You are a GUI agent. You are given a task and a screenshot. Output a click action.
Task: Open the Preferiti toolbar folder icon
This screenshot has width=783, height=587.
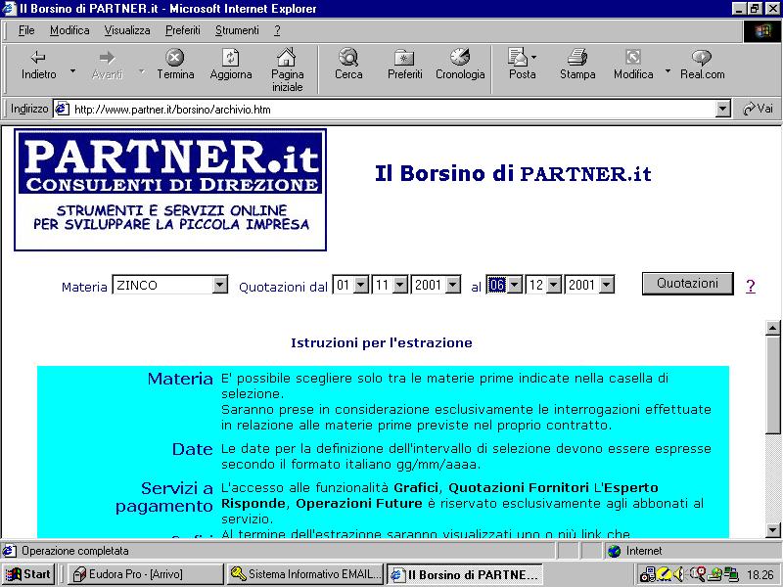[404, 65]
